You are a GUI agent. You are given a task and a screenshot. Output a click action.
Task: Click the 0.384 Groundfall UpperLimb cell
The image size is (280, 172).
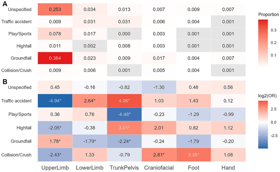pyautogui.click(x=55, y=58)
